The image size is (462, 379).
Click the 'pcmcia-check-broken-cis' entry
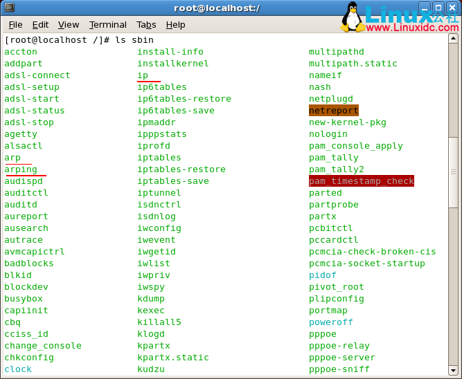373,252
